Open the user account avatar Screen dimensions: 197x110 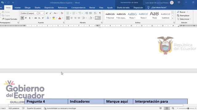(x=172, y=2)
